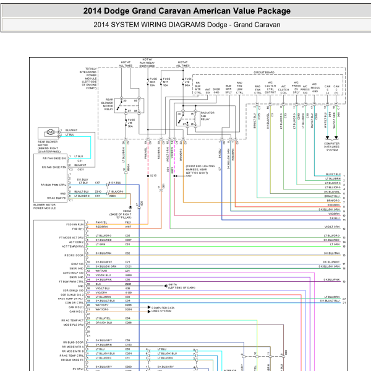The image size is (371, 371).
Task: Click the 'A/C PRESS 5V SPLY' circuit board label
Action: coord(296,87)
